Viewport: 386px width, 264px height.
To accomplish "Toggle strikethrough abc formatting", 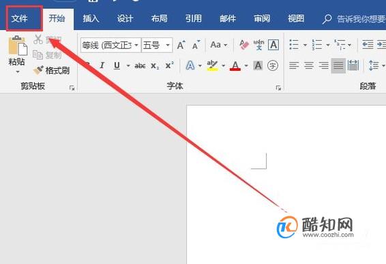I will (140, 66).
